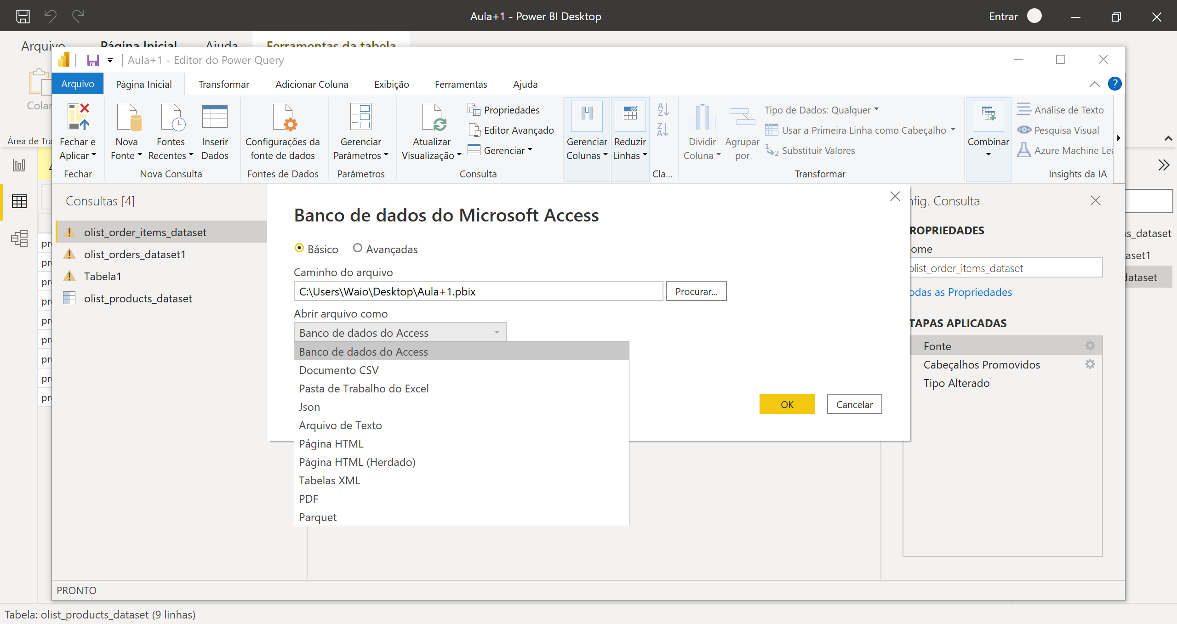Choose Documento CSV from list
Image resolution: width=1177 pixels, height=624 pixels.
point(462,370)
